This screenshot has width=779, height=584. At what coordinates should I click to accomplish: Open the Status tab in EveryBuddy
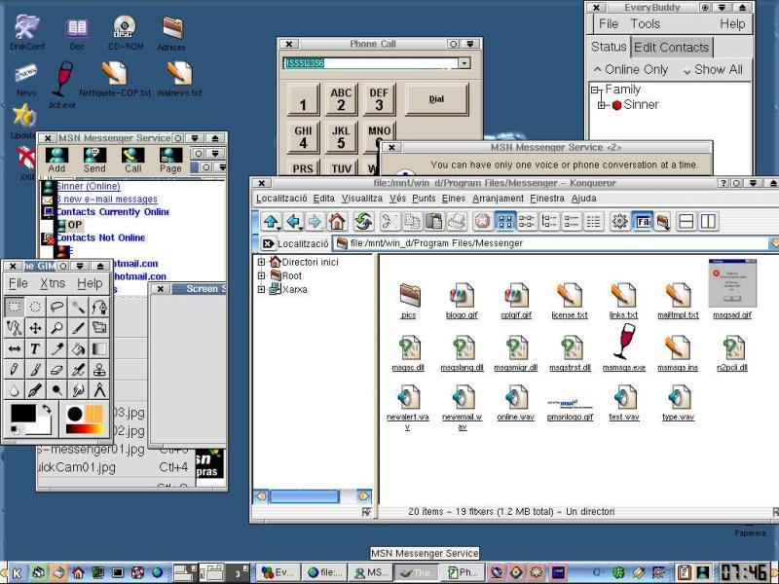point(609,47)
